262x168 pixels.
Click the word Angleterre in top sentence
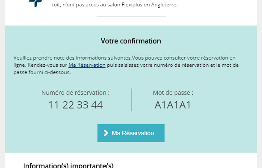click(x=164, y=5)
